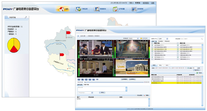Open the 业务配置 tools icon
Image resolution: width=207 pixels, height=111 pixels.
point(116,9)
